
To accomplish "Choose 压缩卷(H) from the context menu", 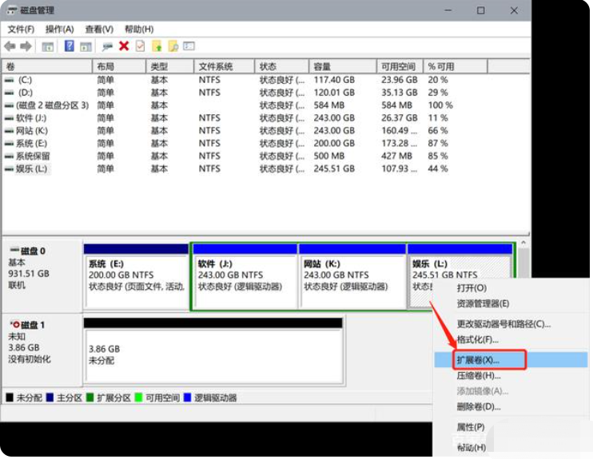I will [478, 375].
